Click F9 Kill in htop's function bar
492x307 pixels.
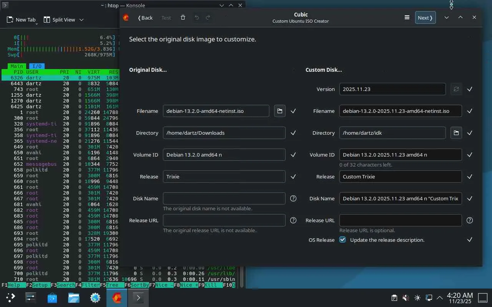(211, 285)
